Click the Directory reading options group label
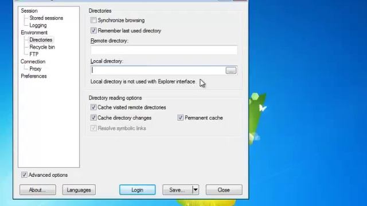This screenshot has width=367, height=206. [115, 98]
